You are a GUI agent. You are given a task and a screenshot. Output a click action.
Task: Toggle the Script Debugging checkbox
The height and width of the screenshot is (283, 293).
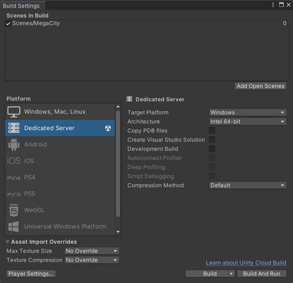212,176
